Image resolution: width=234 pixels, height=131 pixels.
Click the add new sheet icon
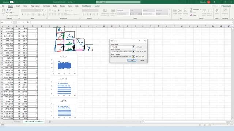[x=50, y=122]
